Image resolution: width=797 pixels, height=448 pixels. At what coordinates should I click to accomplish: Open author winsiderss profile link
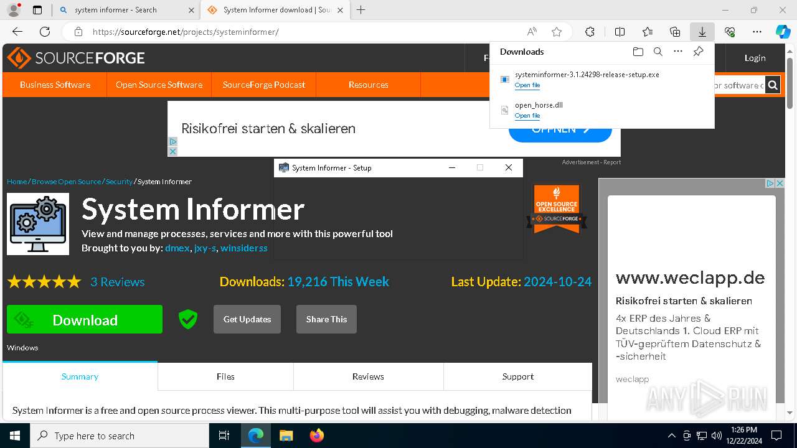pos(244,248)
